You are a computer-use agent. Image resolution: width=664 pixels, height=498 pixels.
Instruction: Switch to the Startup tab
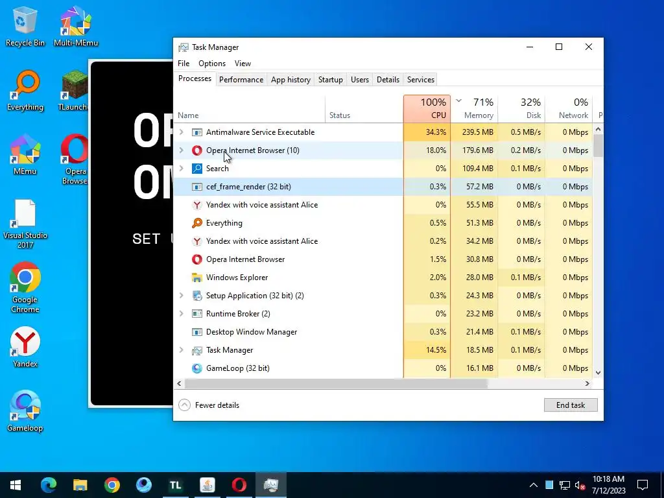point(330,80)
